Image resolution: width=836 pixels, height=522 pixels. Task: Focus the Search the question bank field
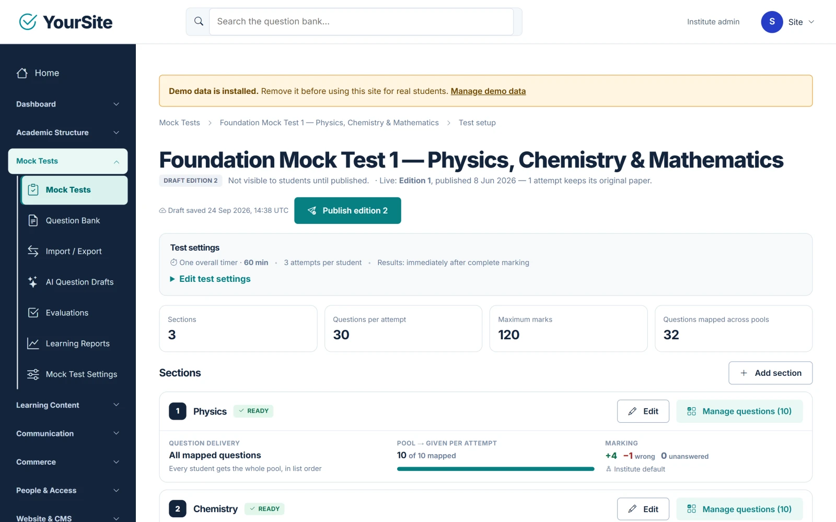[361, 21]
